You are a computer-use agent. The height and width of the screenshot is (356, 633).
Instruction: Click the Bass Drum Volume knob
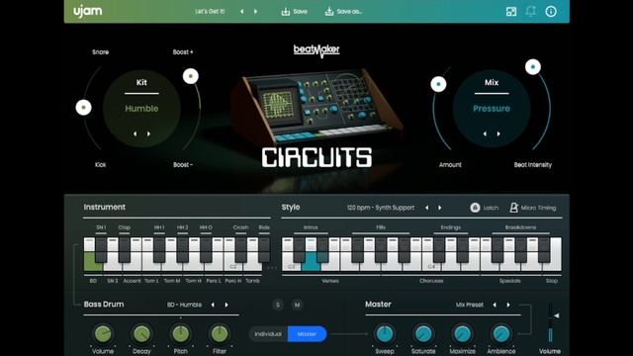pos(103,334)
